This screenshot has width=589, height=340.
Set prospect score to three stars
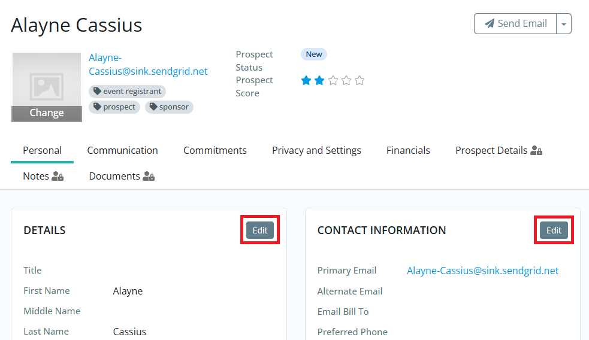(x=333, y=81)
